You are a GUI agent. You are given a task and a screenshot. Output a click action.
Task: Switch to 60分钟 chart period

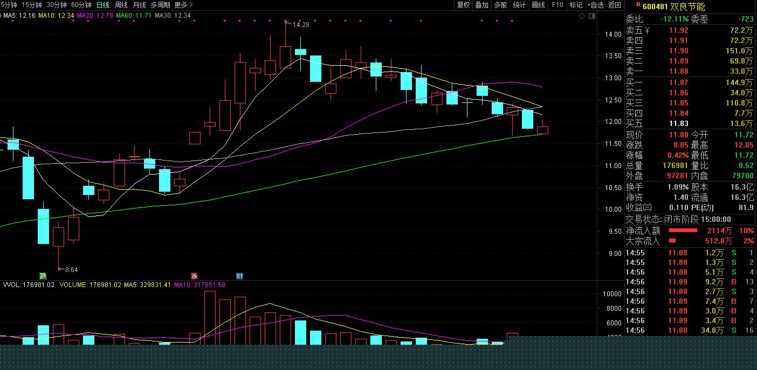pyautogui.click(x=81, y=5)
